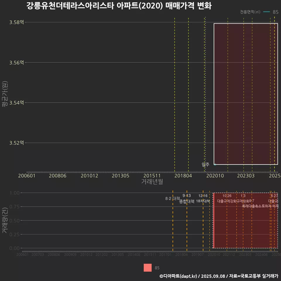Click the 3.54억 price axis label
This screenshot has height=281, width=281.
click(16, 103)
